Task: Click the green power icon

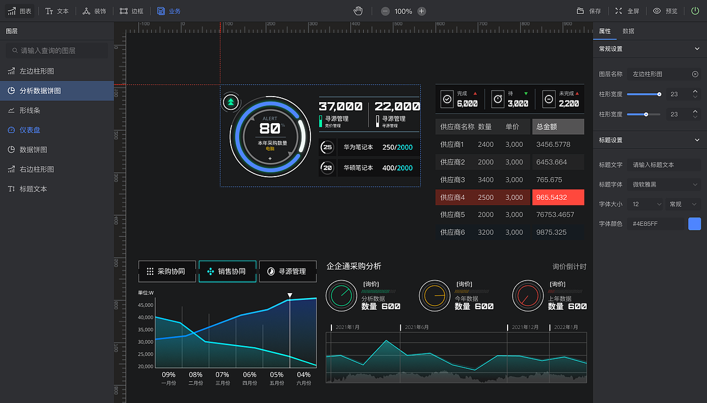Action: (x=695, y=11)
